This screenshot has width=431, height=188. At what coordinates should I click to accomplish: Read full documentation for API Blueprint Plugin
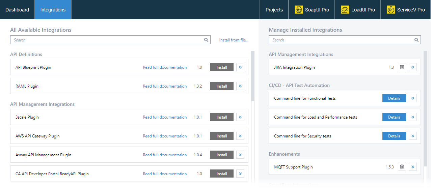(165, 67)
